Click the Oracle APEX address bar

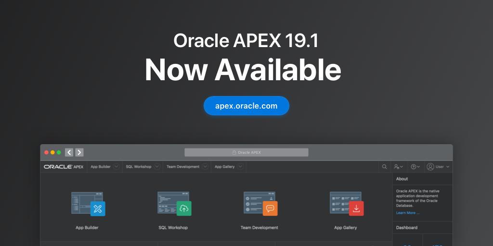[x=246, y=152]
